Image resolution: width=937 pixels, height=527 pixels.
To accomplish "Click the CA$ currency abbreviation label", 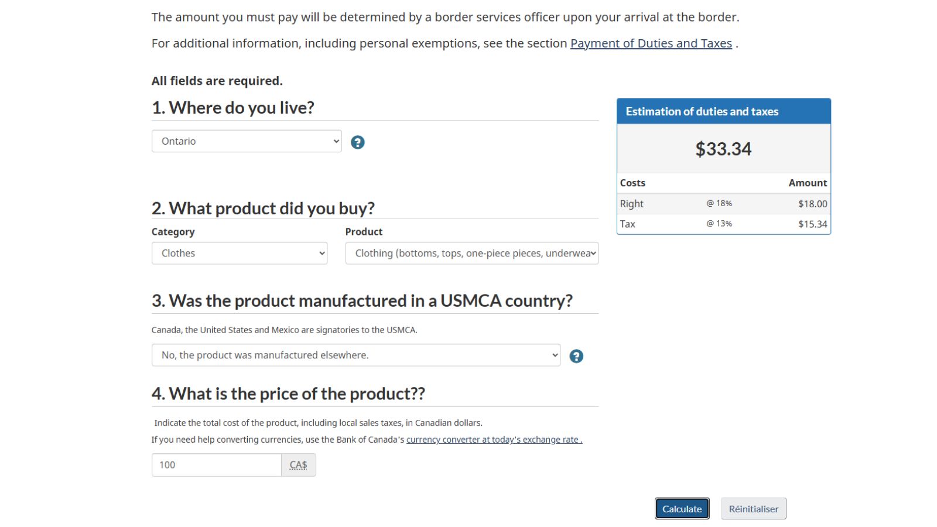I will pyautogui.click(x=299, y=465).
